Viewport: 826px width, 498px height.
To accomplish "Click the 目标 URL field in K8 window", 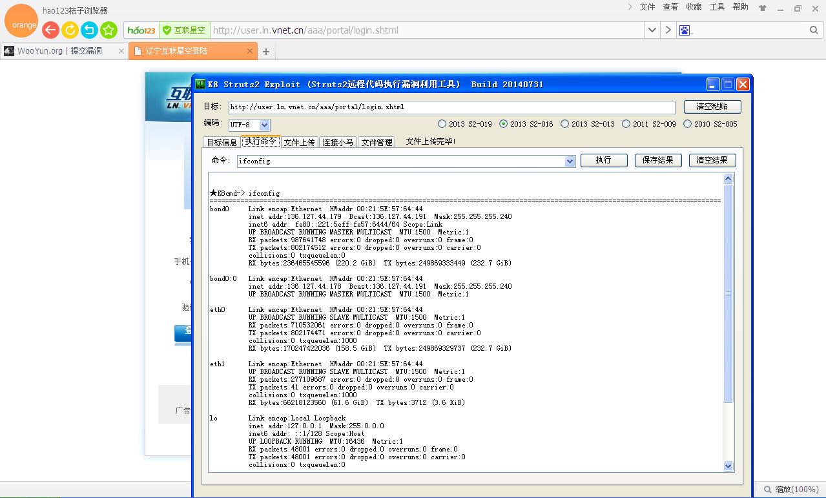I will (x=451, y=107).
